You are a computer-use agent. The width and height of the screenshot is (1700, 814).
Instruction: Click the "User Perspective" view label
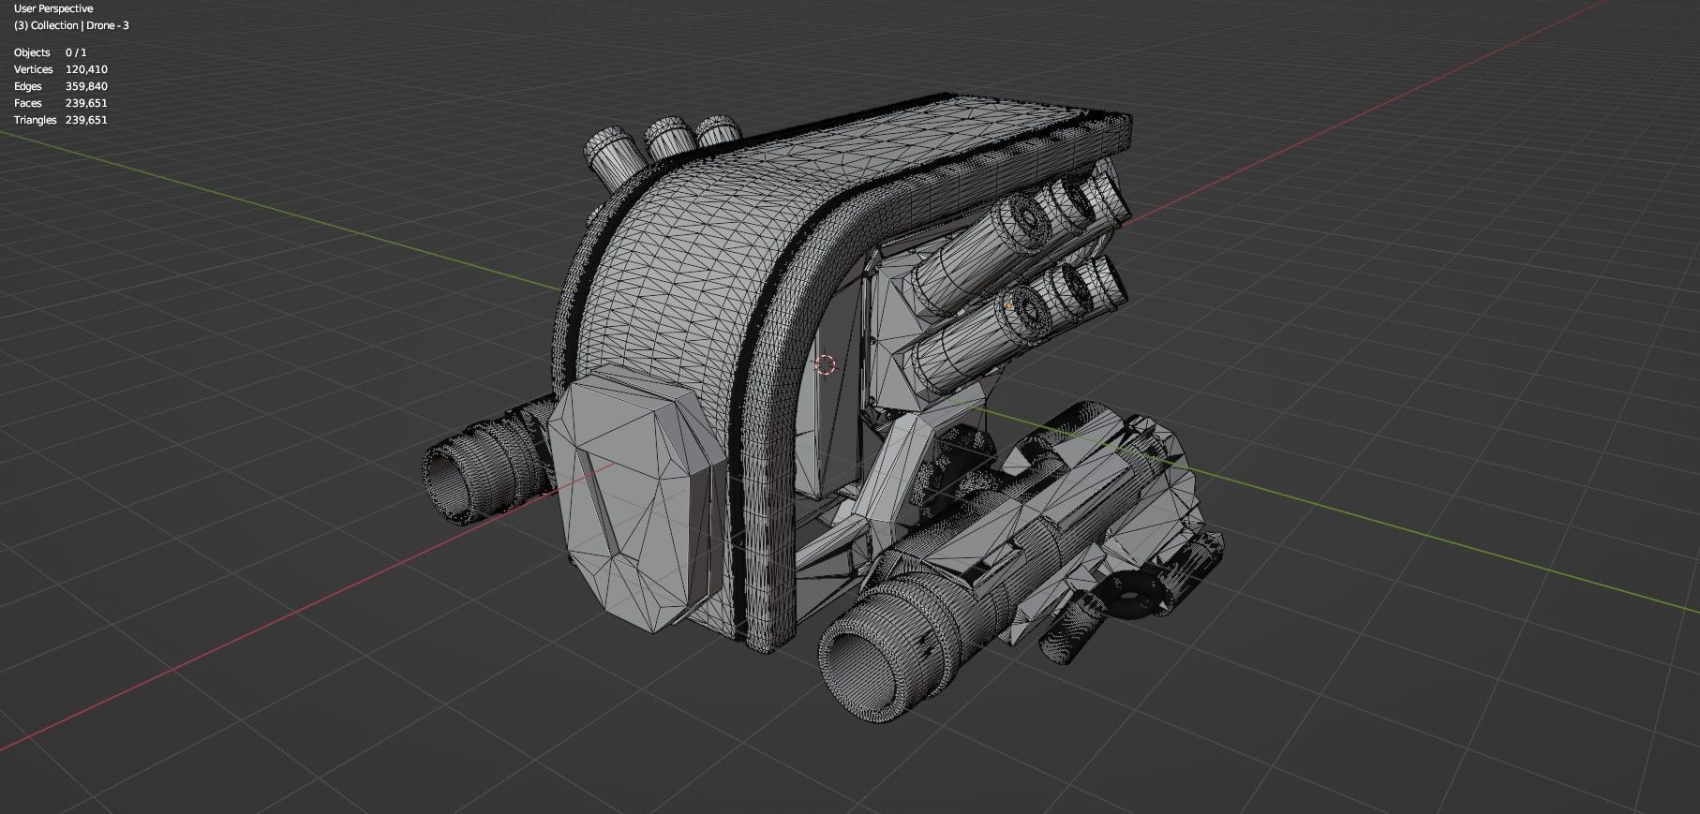(53, 8)
